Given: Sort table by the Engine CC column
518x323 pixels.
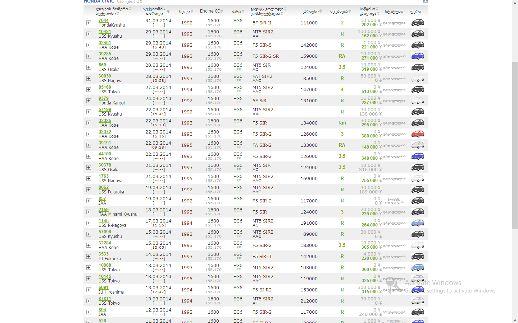Looking at the screenshot, I should coord(212,11).
